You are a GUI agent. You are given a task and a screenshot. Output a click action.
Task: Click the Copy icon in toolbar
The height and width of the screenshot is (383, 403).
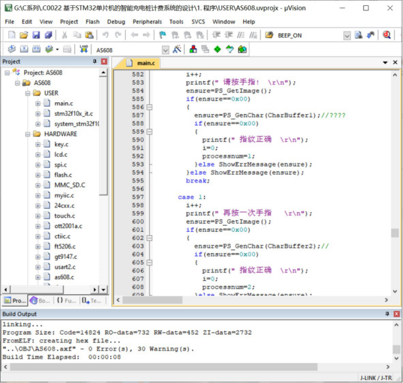[x=77, y=35]
